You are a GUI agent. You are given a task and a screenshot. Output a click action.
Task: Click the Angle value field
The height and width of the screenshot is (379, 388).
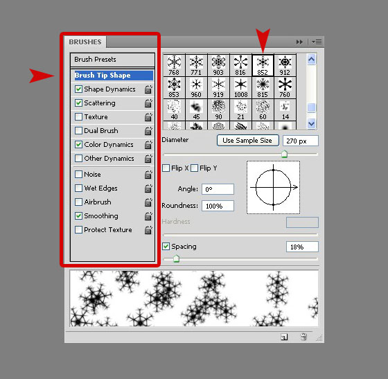(218, 189)
